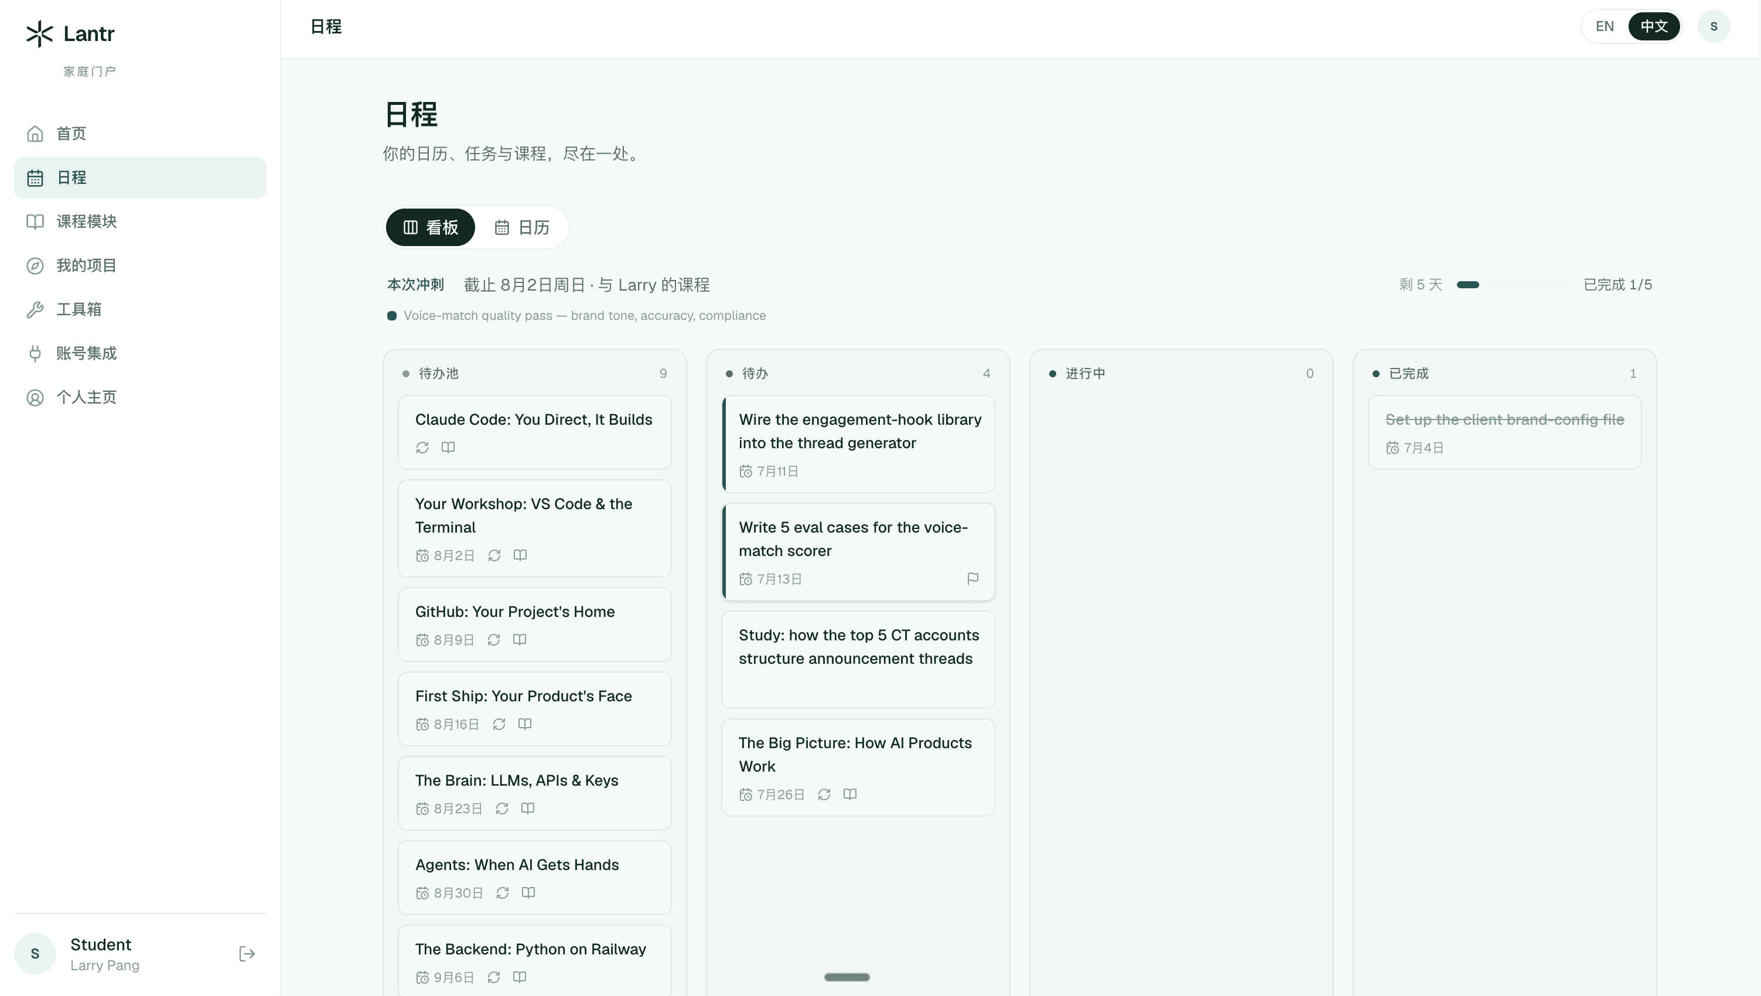Click book icon on The Backend card

520,977
